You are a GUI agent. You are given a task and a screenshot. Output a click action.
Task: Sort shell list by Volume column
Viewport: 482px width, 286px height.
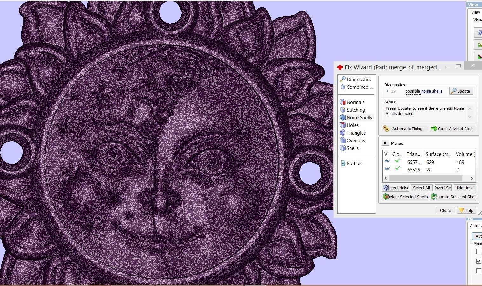(x=465, y=154)
